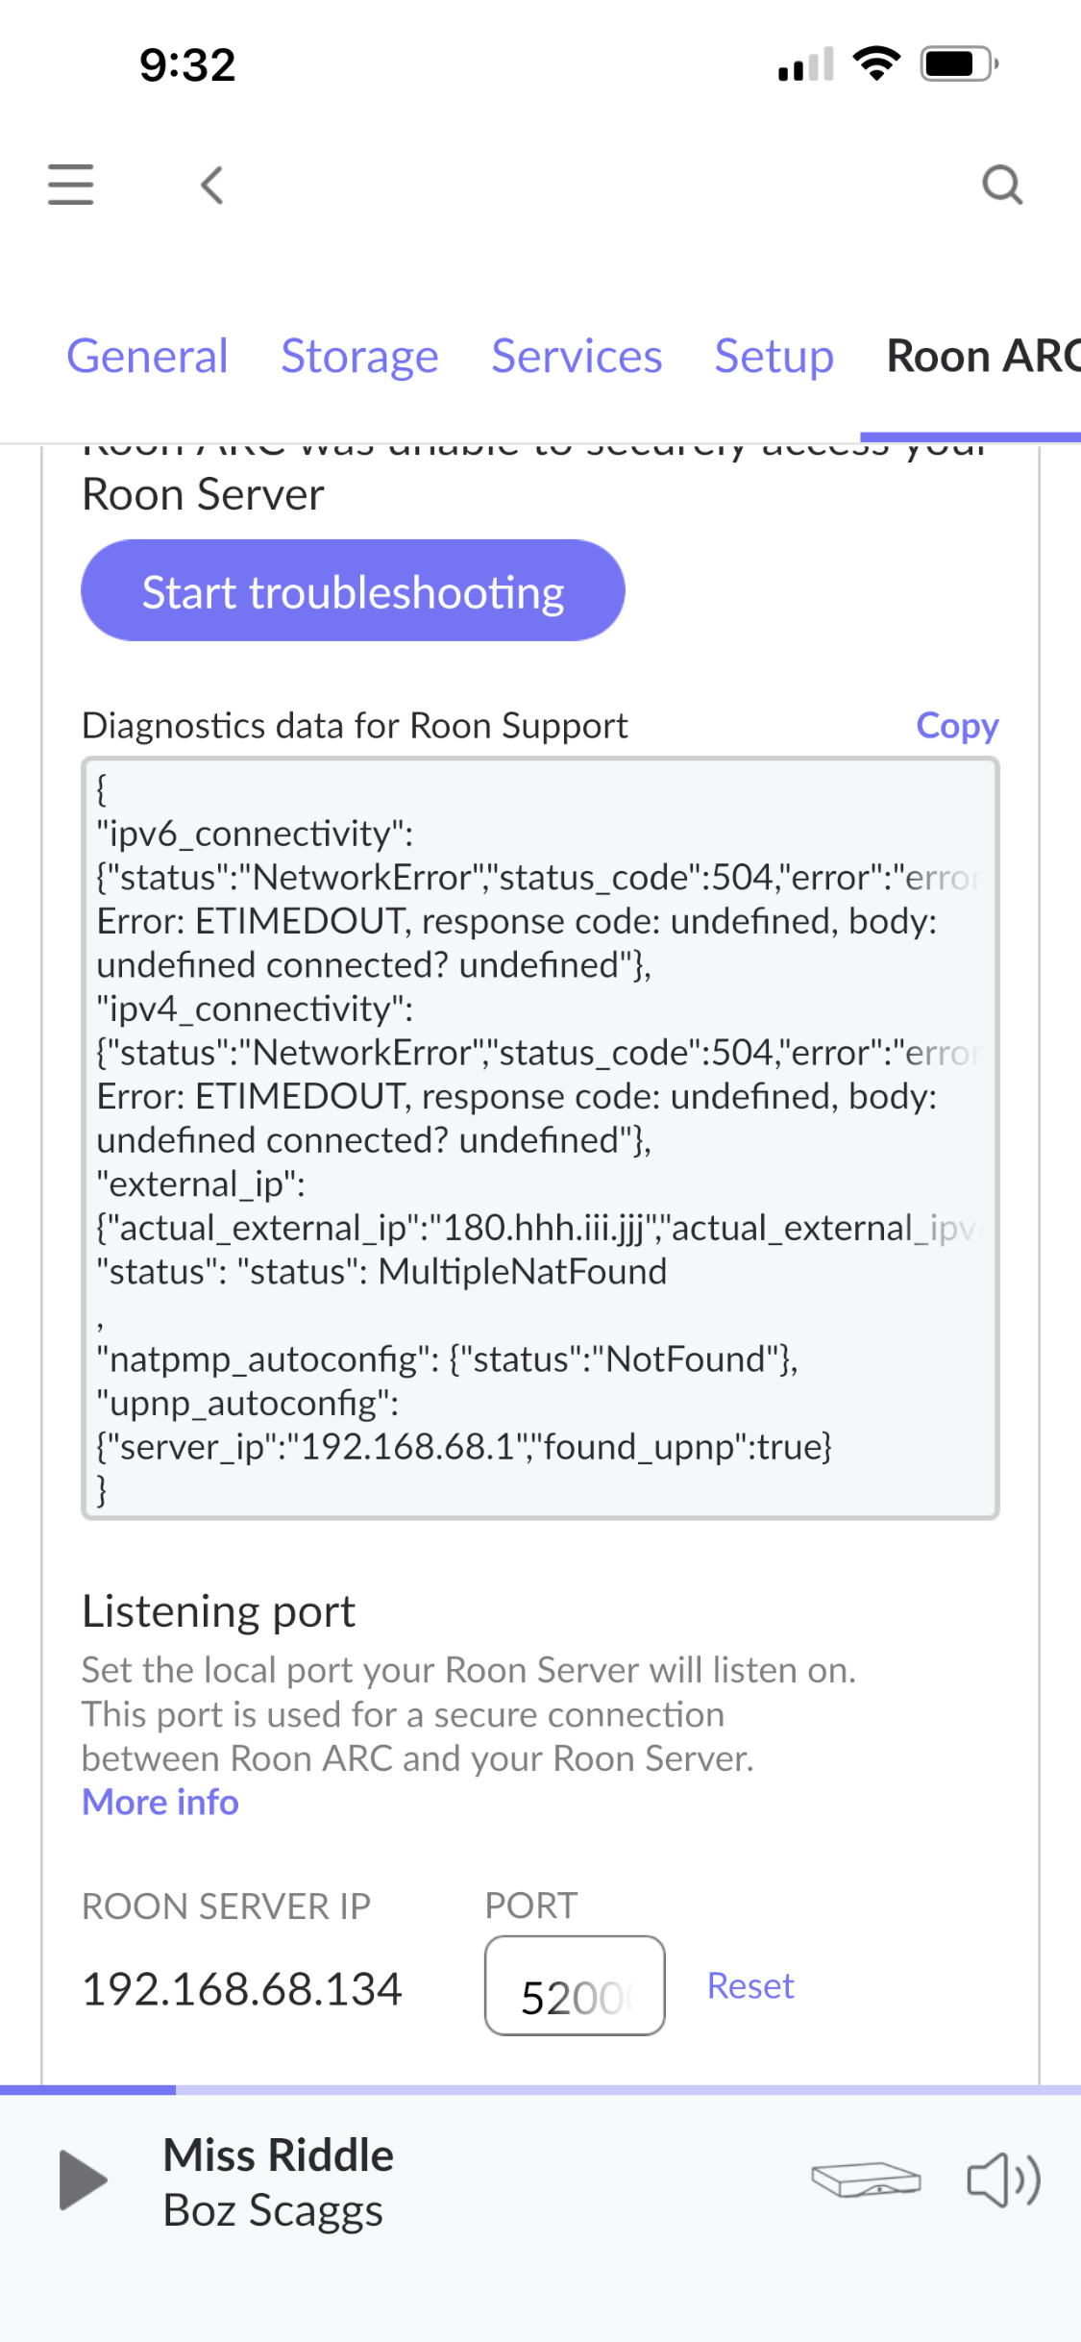Click Start troubleshooting button
The height and width of the screenshot is (2342, 1081).
tap(353, 590)
